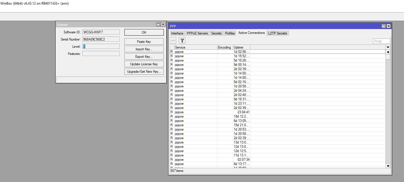The image size is (404, 182).
Task: Click Upgrade/Get New Key... button
Action: point(144,72)
